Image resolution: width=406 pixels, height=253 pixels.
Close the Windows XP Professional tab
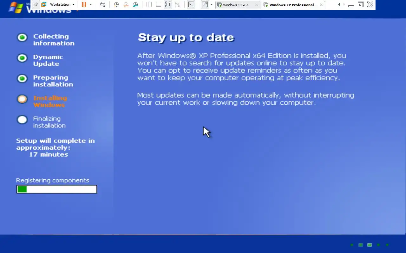321,5
